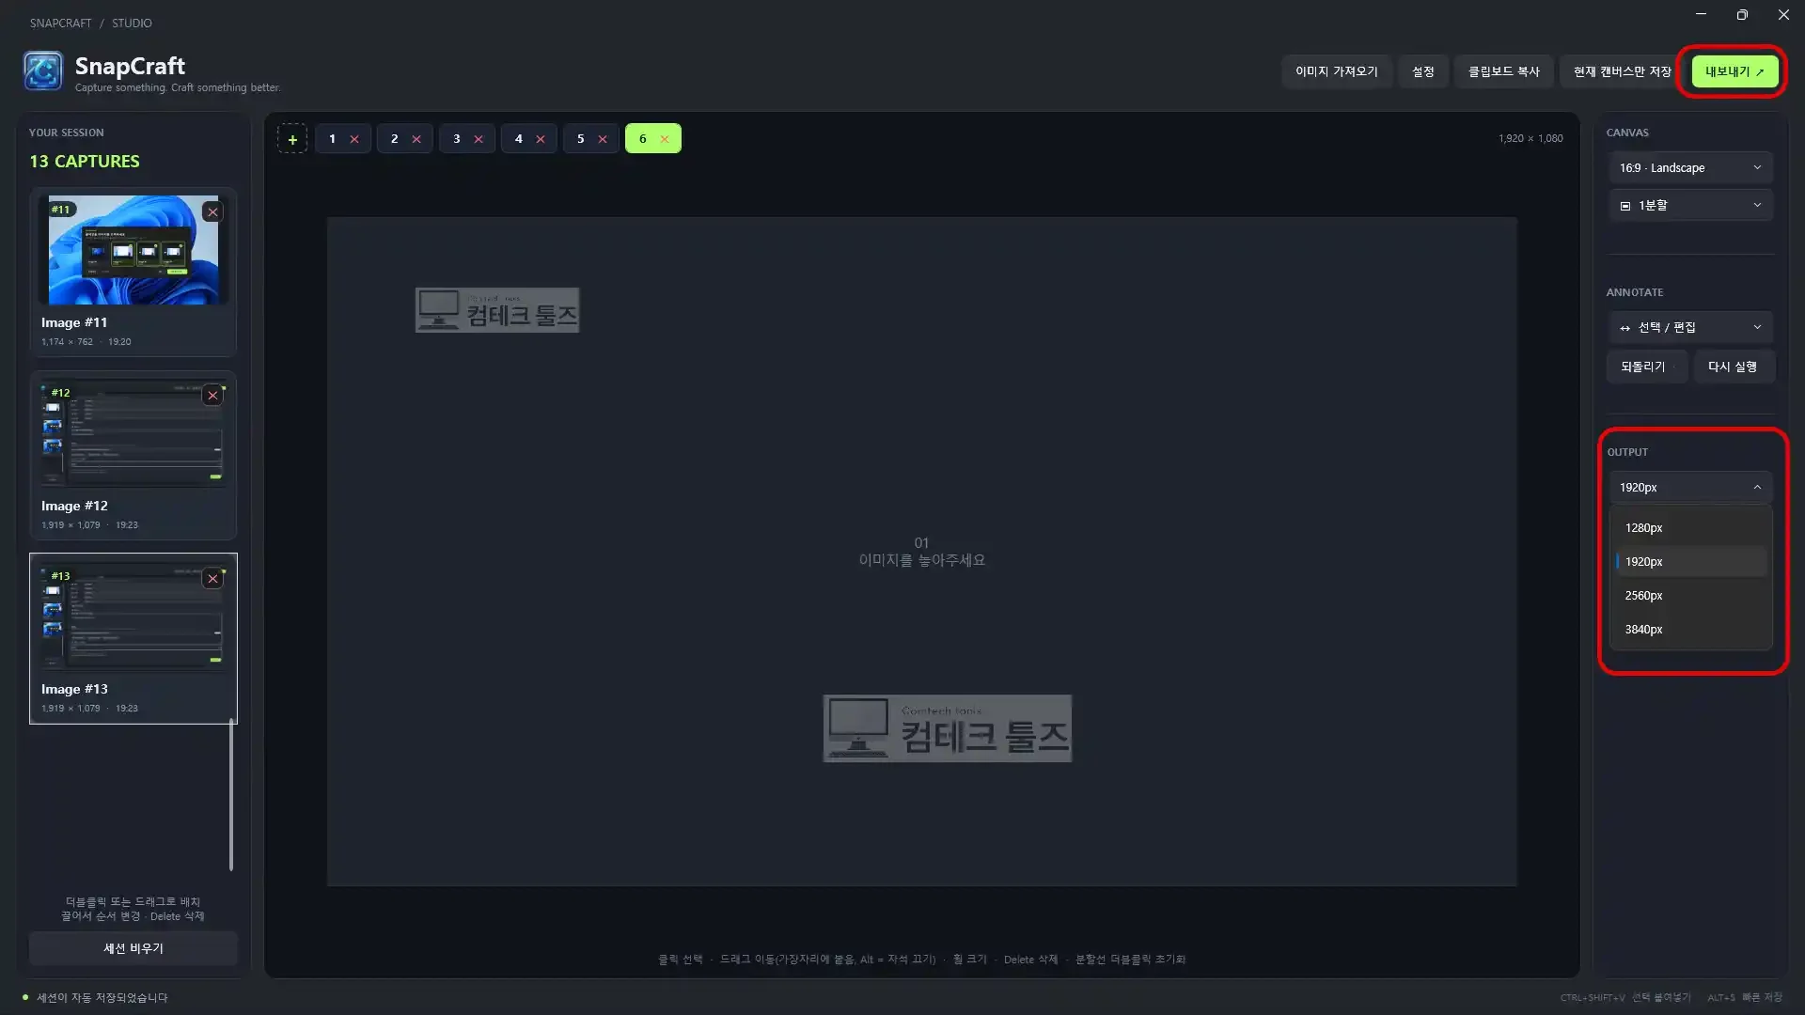
Task: Select the active canvas tab 6
Action: 643,139
